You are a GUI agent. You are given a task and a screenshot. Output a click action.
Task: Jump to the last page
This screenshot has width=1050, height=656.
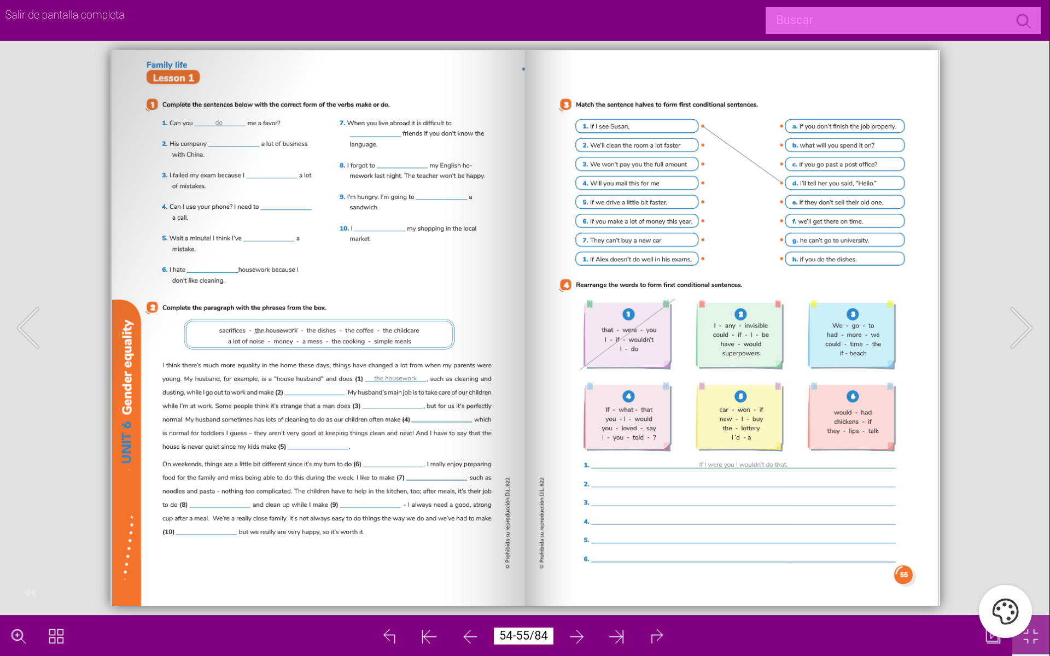pos(616,636)
